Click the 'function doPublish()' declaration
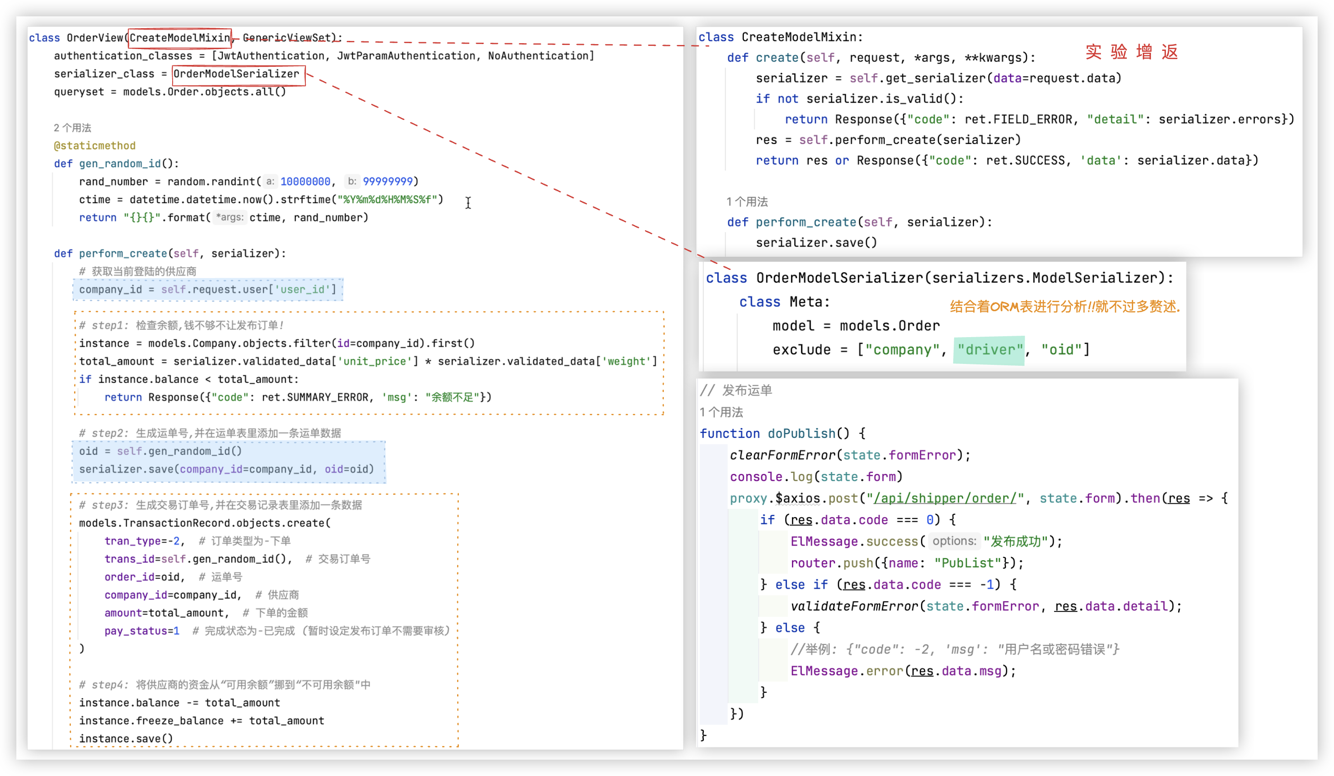Screen dimensions: 1334x776 (775, 433)
